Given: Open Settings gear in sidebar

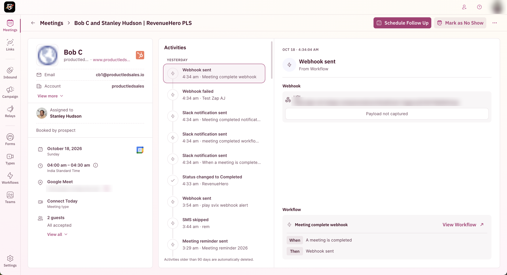Looking at the screenshot, I should tap(10, 261).
